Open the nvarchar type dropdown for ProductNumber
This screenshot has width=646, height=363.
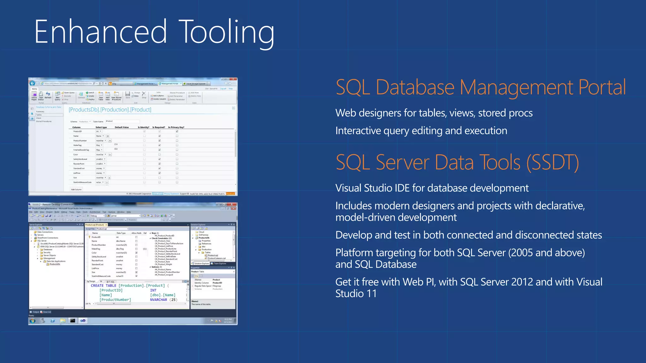coord(101,141)
